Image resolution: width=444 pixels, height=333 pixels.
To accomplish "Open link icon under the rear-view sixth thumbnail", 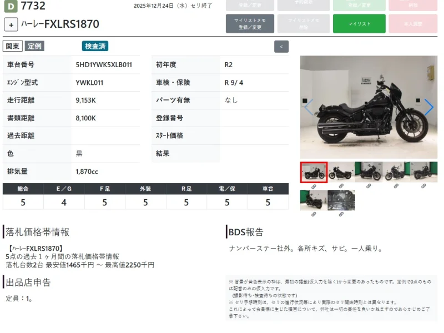I will 314,214.
